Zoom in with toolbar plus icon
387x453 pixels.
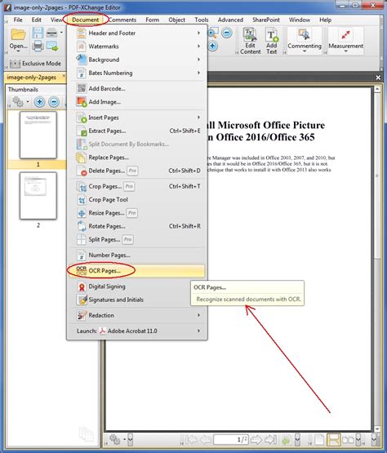click(212, 46)
